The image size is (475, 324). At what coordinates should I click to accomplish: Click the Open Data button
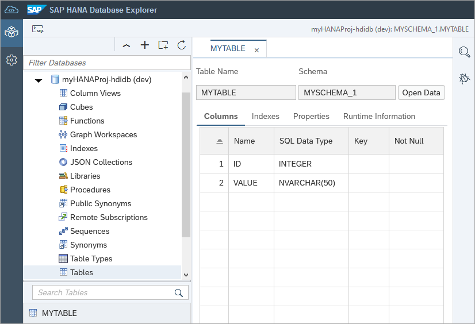(421, 92)
